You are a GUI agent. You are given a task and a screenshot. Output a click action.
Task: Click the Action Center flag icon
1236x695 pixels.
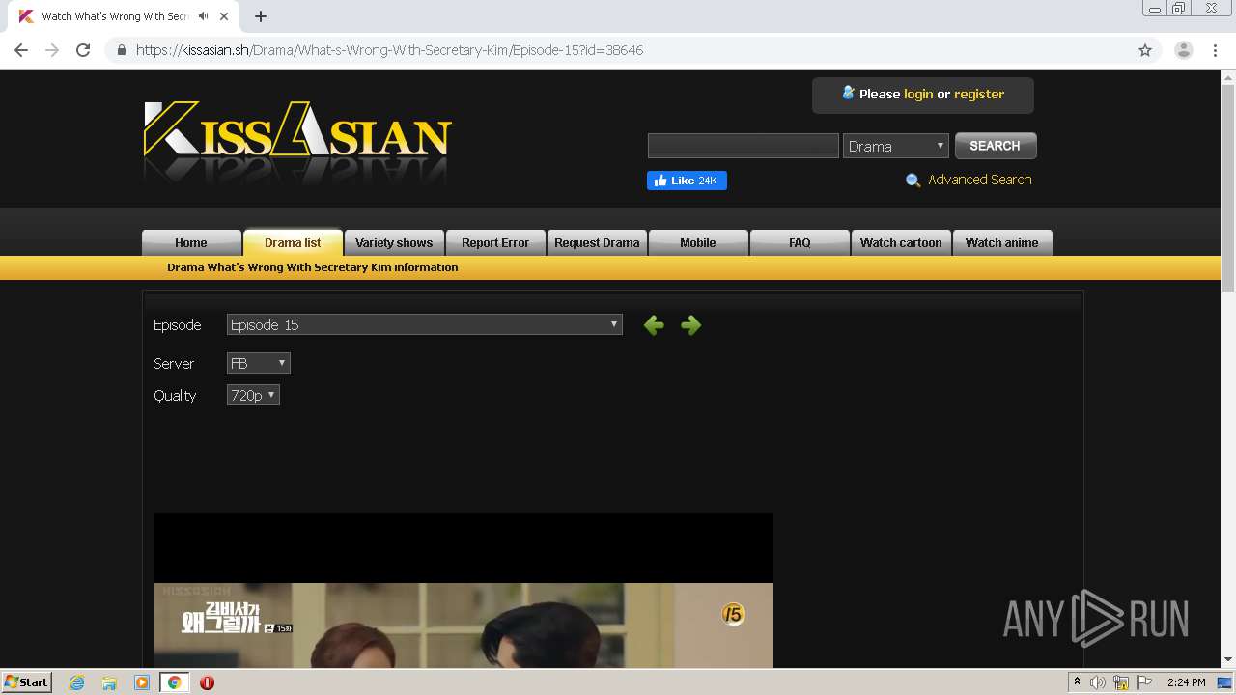click(x=1144, y=682)
